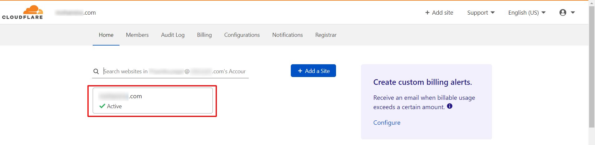This screenshot has height=145, width=595.
Task: Click the billing alerts info icon
Action: point(450,106)
